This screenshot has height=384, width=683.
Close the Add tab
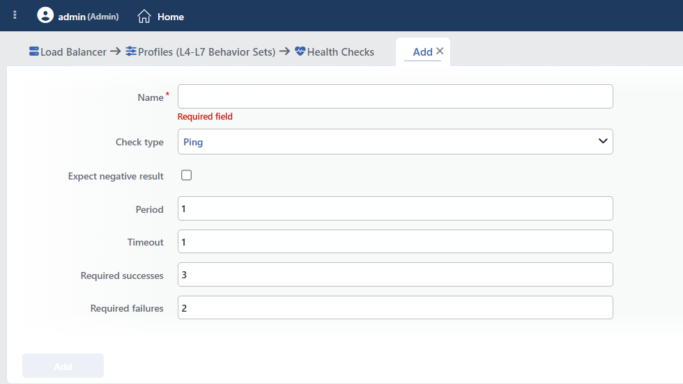[440, 51]
